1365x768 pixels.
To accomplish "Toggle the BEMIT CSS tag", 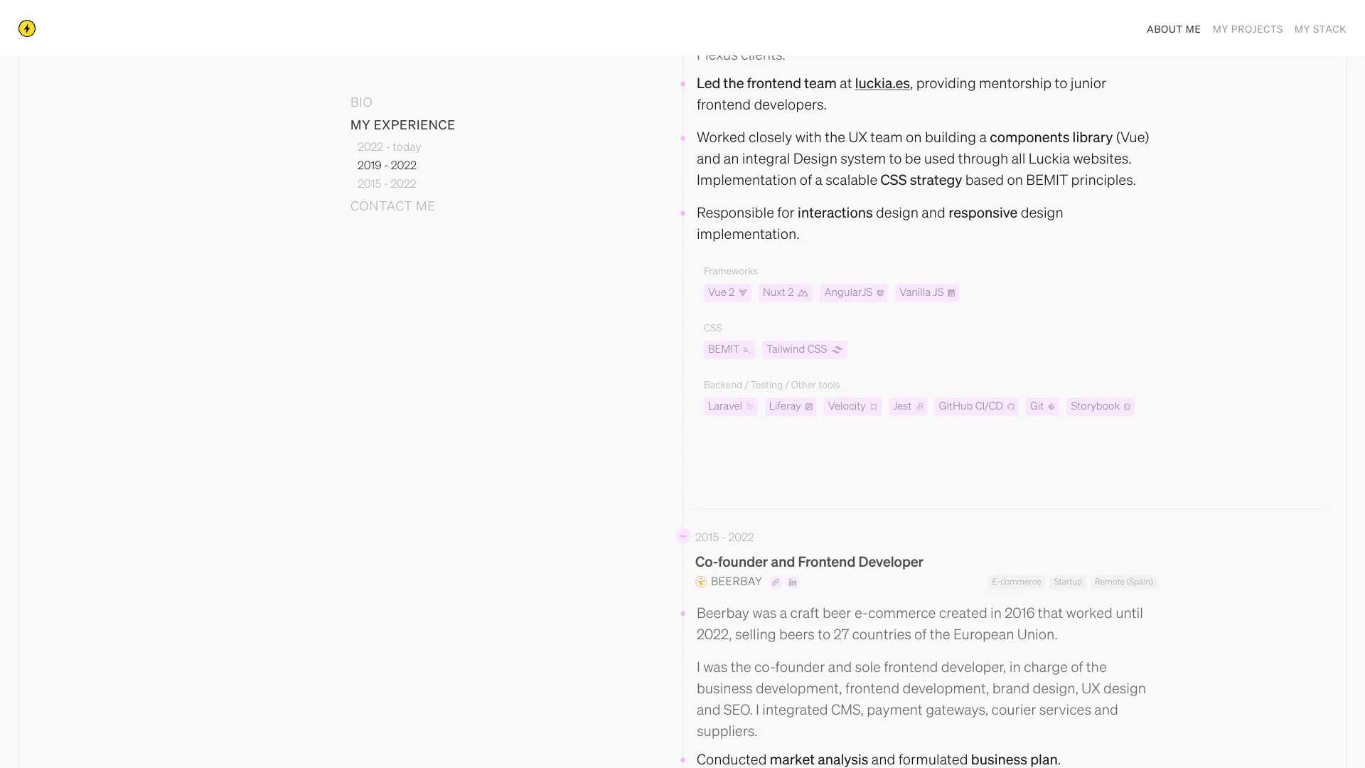I will [x=729, y=349].
